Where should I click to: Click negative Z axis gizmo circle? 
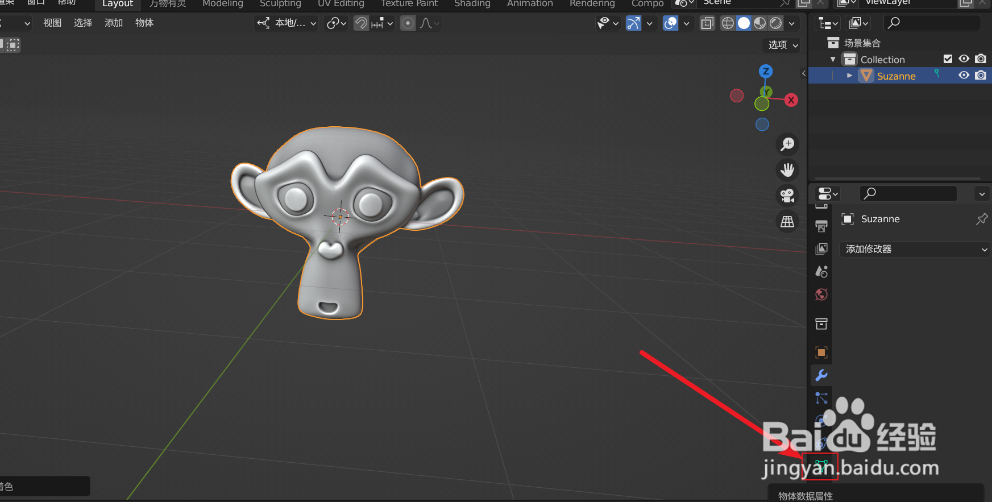(762, 125)
